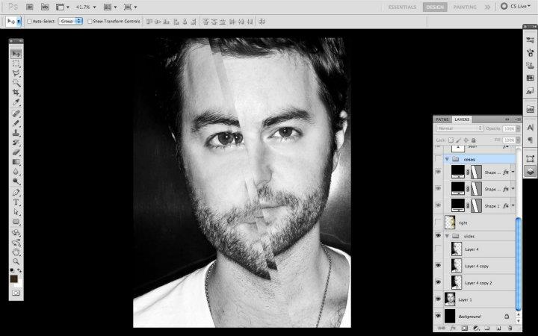Show more workspaces chevron

pyautogui.click(x=487, y=7)
